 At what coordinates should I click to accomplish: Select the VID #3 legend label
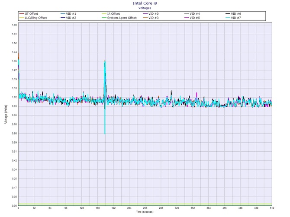coord(153,18)
